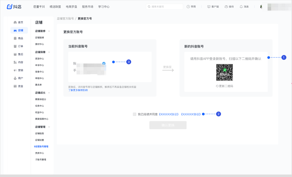Click the refresh icon beside 更新二维码
Screen dimensions: 292x177
coord(217,86)
